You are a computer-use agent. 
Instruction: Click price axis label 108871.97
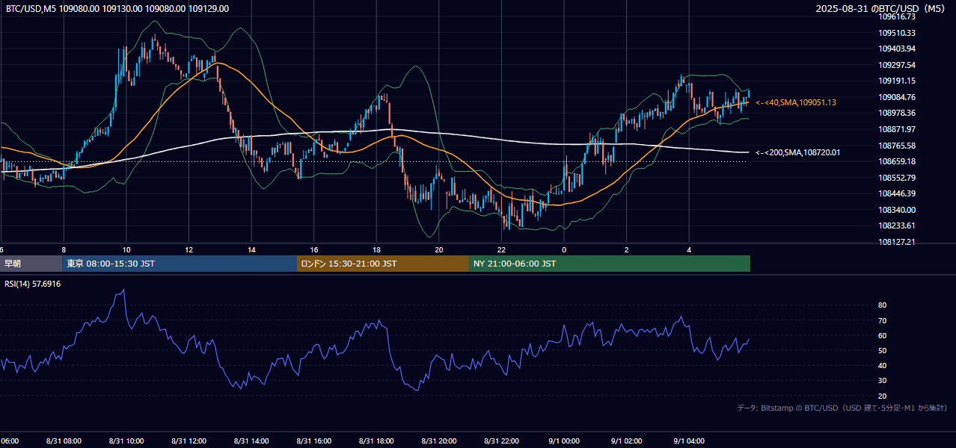coord(898,129)
